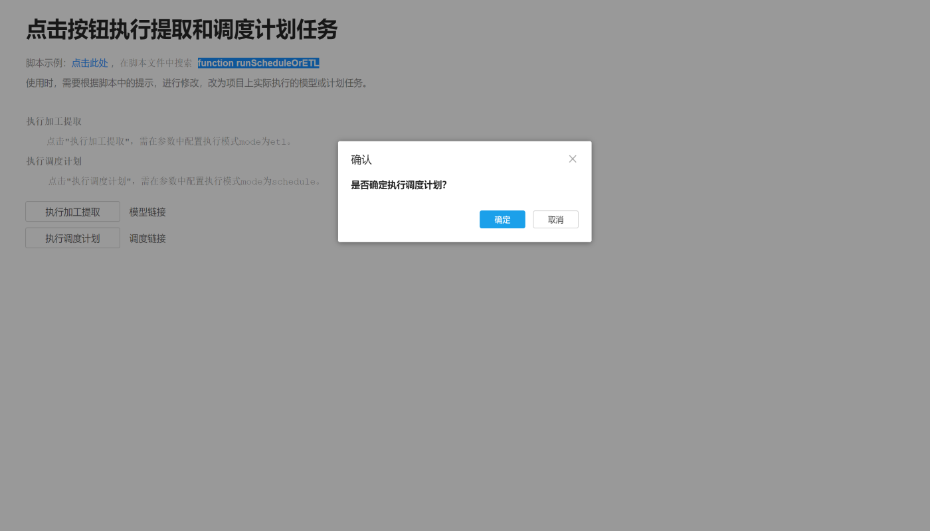Image resolution: width=930 pixels, height=531 pixels.
Task: Click the message 是否确定执行调度计划?
Action: [x=399, y=185]
